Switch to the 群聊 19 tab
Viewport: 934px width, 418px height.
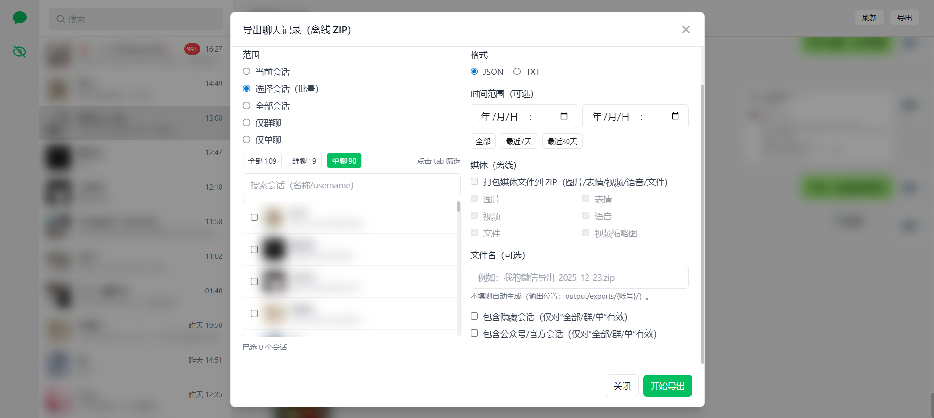[304, 161]
